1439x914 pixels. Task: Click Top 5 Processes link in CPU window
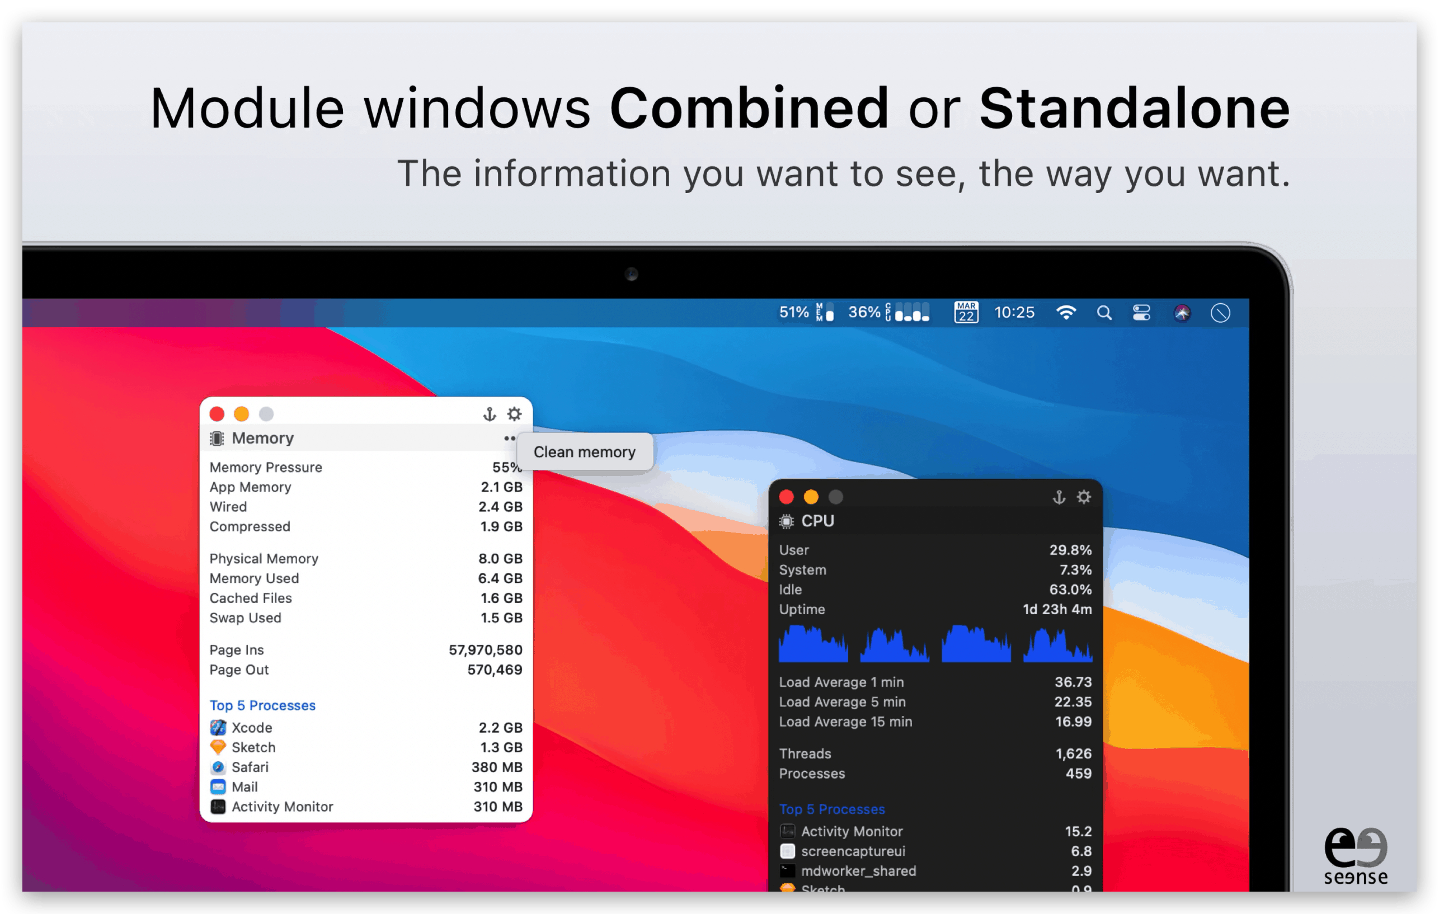point(832,809)
